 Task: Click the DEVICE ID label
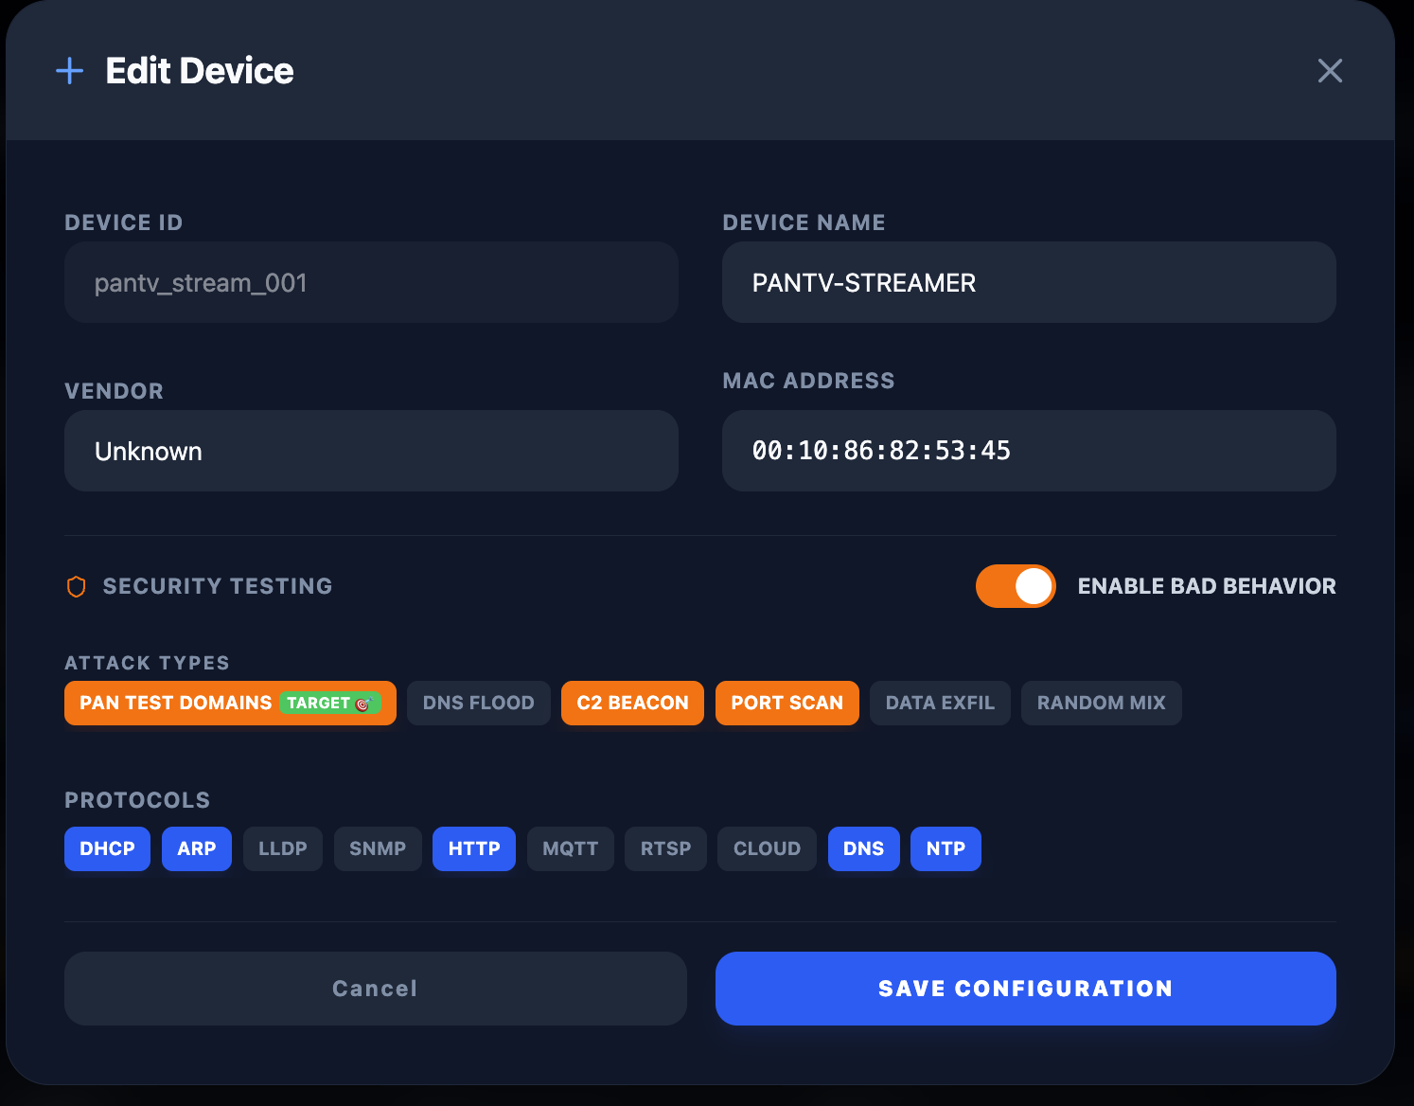tap(124, 223)
